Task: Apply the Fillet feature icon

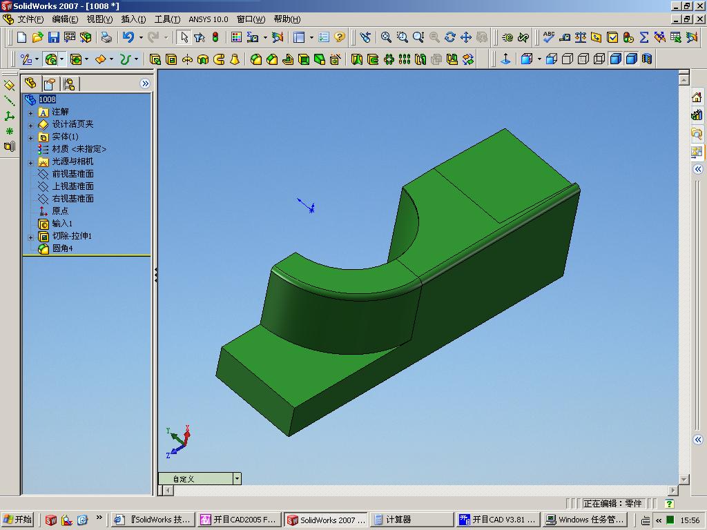Action: point(256,59)
